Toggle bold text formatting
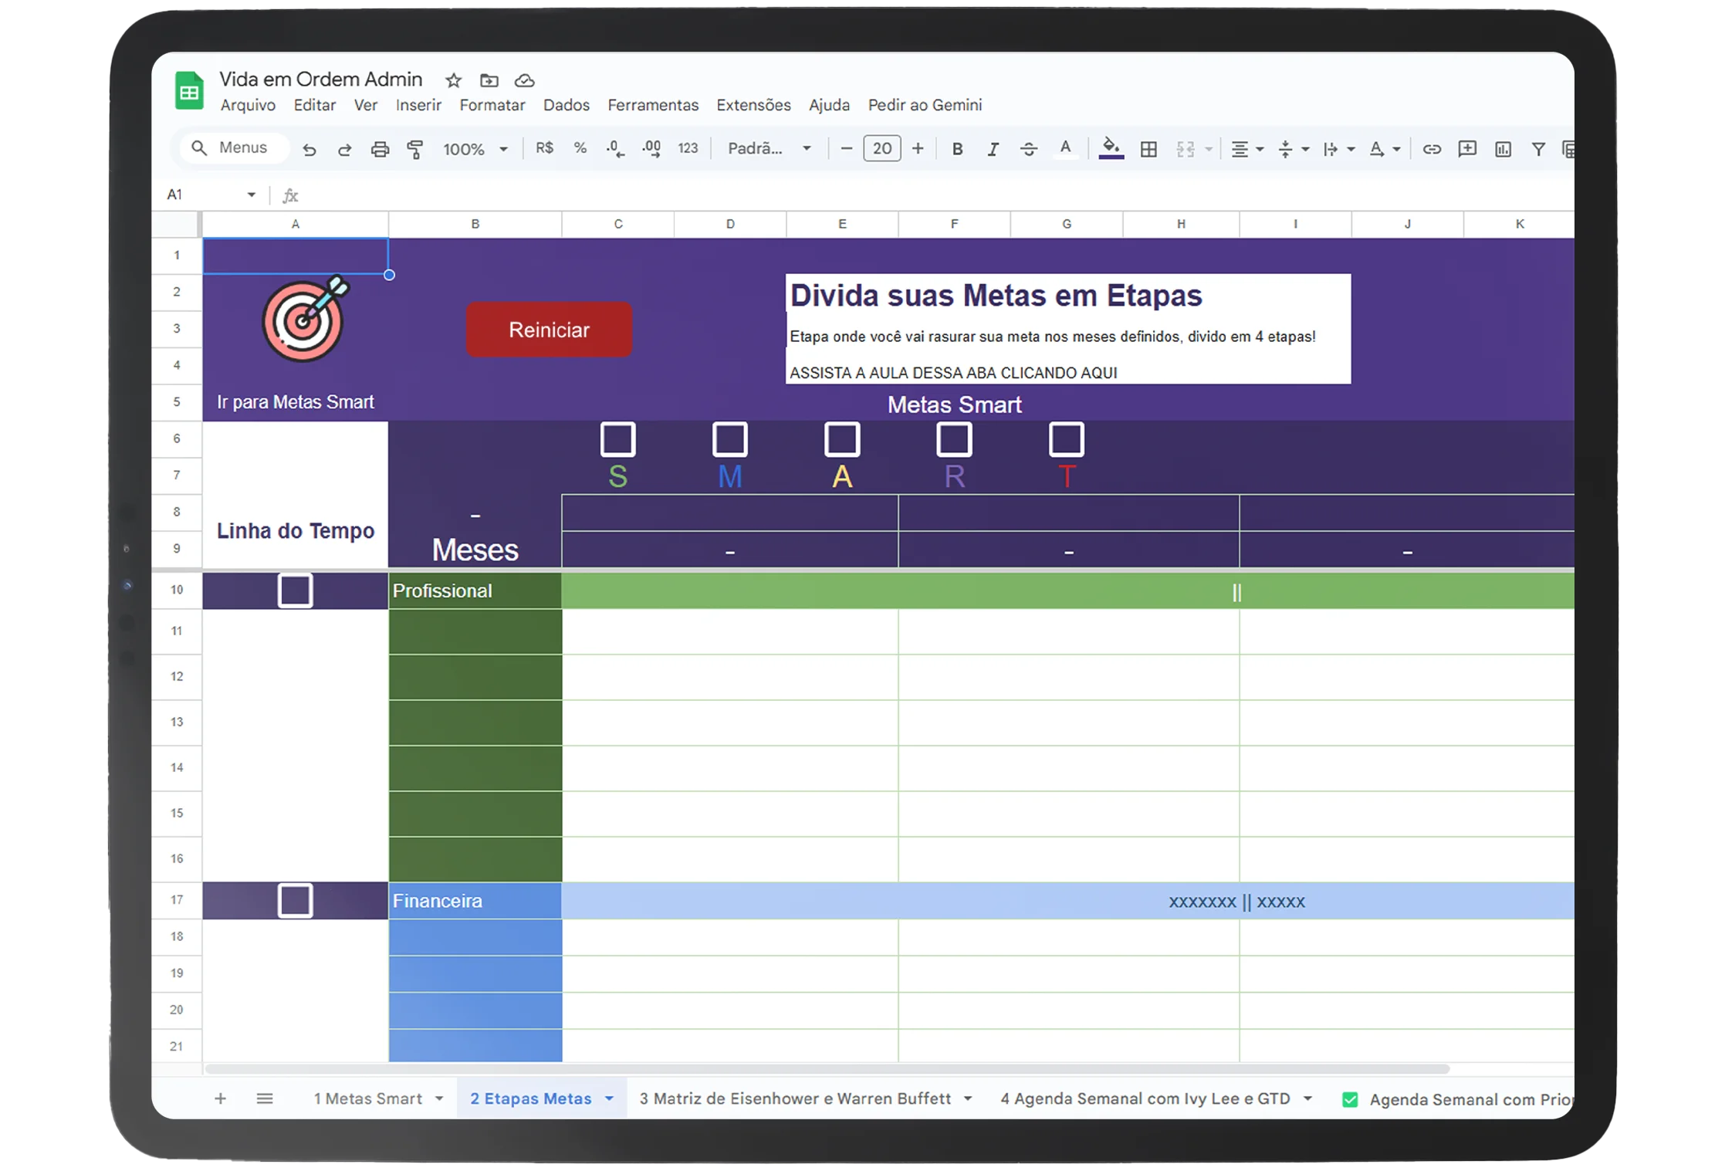This screenshot has height=1171, width=1725. coord(957,149)
